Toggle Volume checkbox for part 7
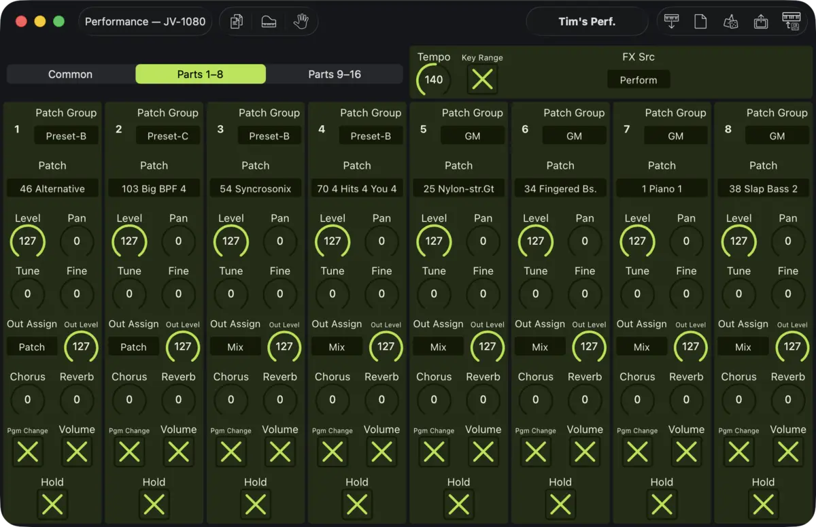The image size is (816, 527). click(686, 452)
